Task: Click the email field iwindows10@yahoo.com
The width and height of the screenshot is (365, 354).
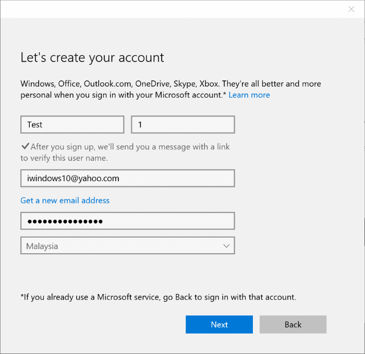Action: coord(128,178)
